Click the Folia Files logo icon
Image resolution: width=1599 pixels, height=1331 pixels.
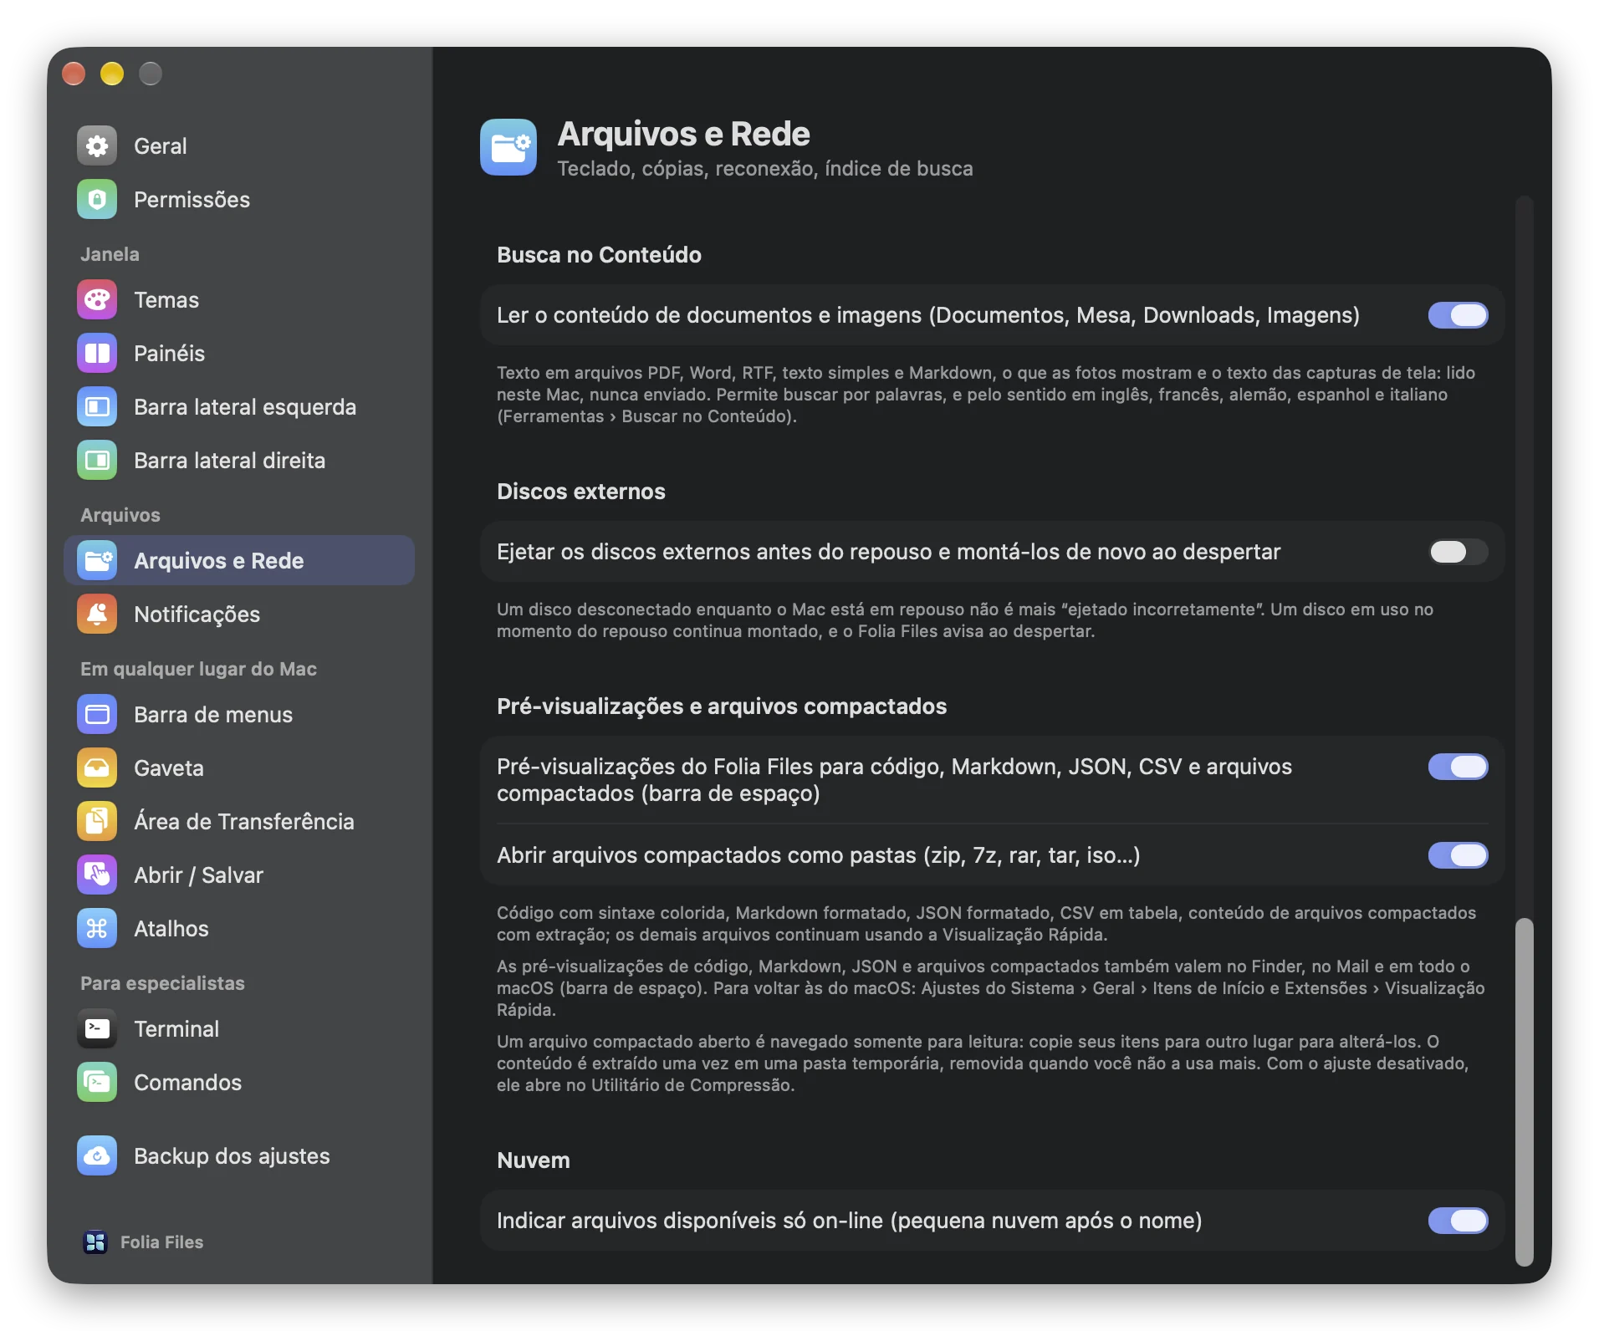95,1242
